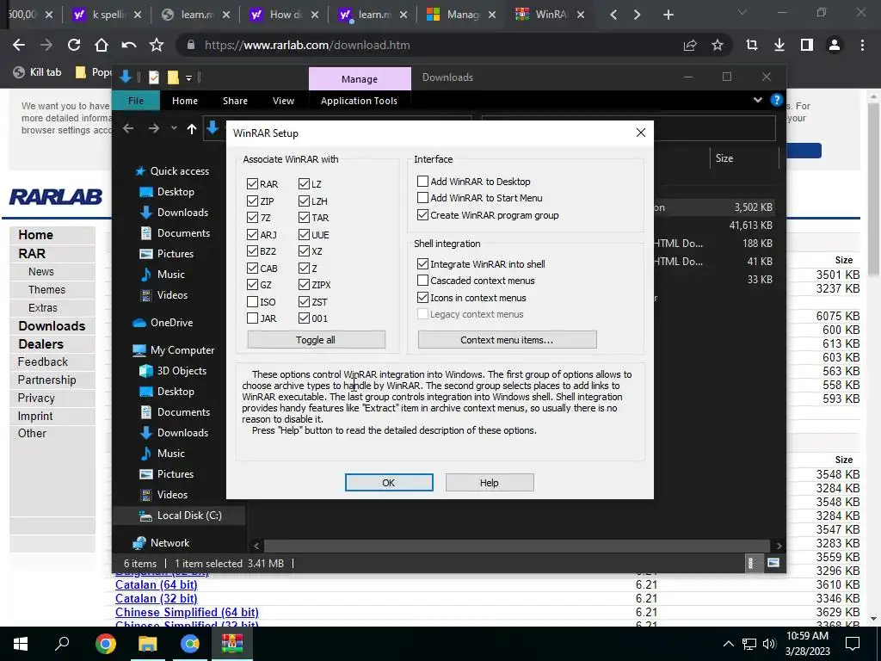The height and width of the screenshot is (661, 881).
Task: Open Chrome from the taskbar
Action: (105, 644)
